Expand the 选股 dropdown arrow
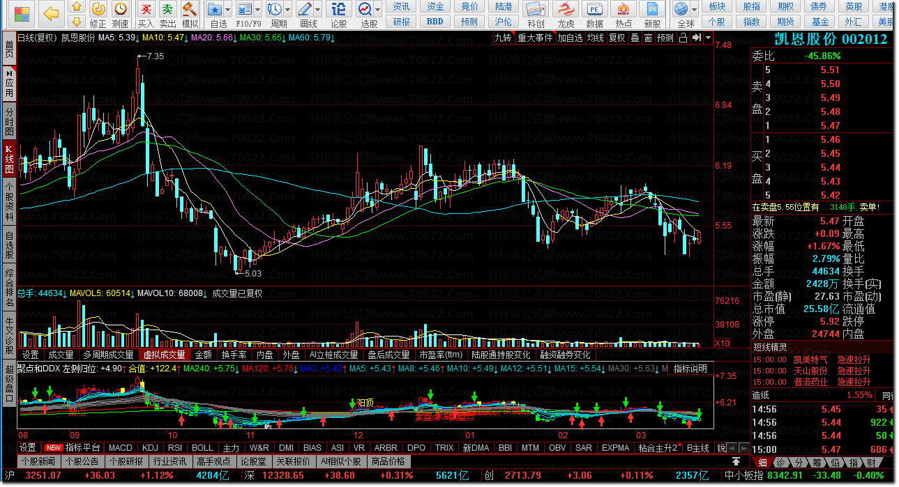Screen dimensions: 899x487 (377, 10)
